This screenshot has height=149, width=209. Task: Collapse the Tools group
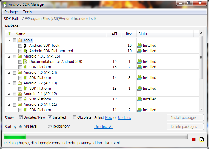point(9,41)
